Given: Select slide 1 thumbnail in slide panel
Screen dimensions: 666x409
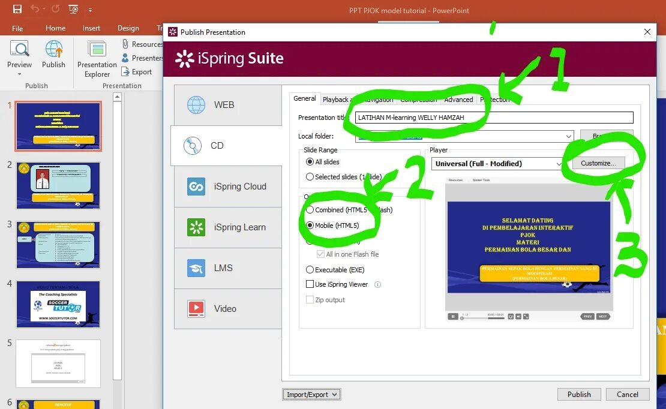Looking at the screenshot, I should (x=58, y=126).
